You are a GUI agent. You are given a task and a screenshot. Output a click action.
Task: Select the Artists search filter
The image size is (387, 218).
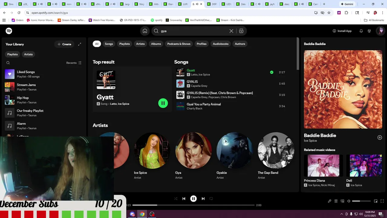tap(140, 44)
